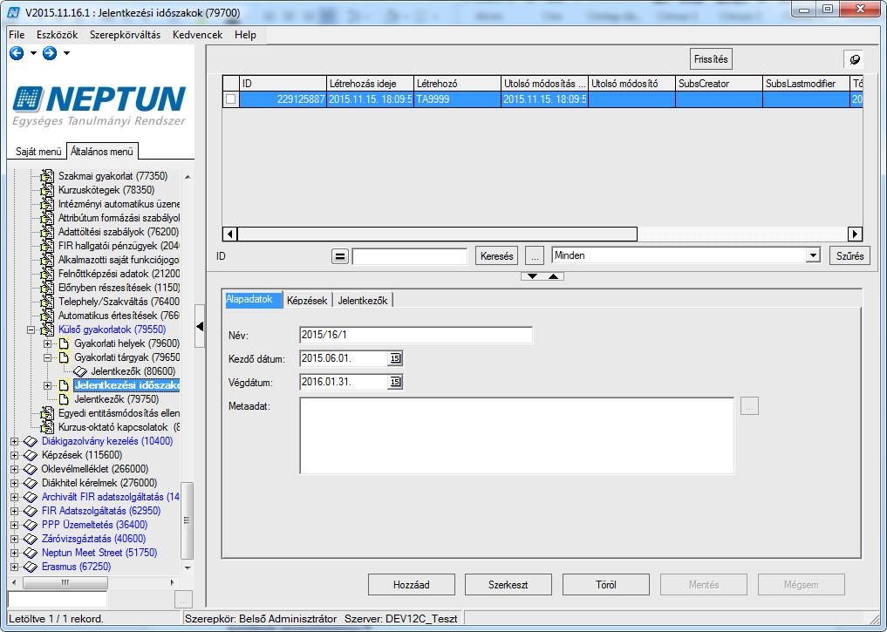Click the menu search box at bottom left

pos(58,599)
